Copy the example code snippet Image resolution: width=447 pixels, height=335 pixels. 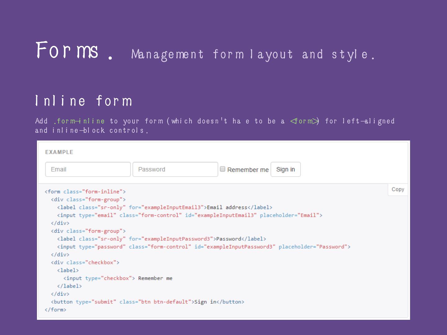[398, 190]
